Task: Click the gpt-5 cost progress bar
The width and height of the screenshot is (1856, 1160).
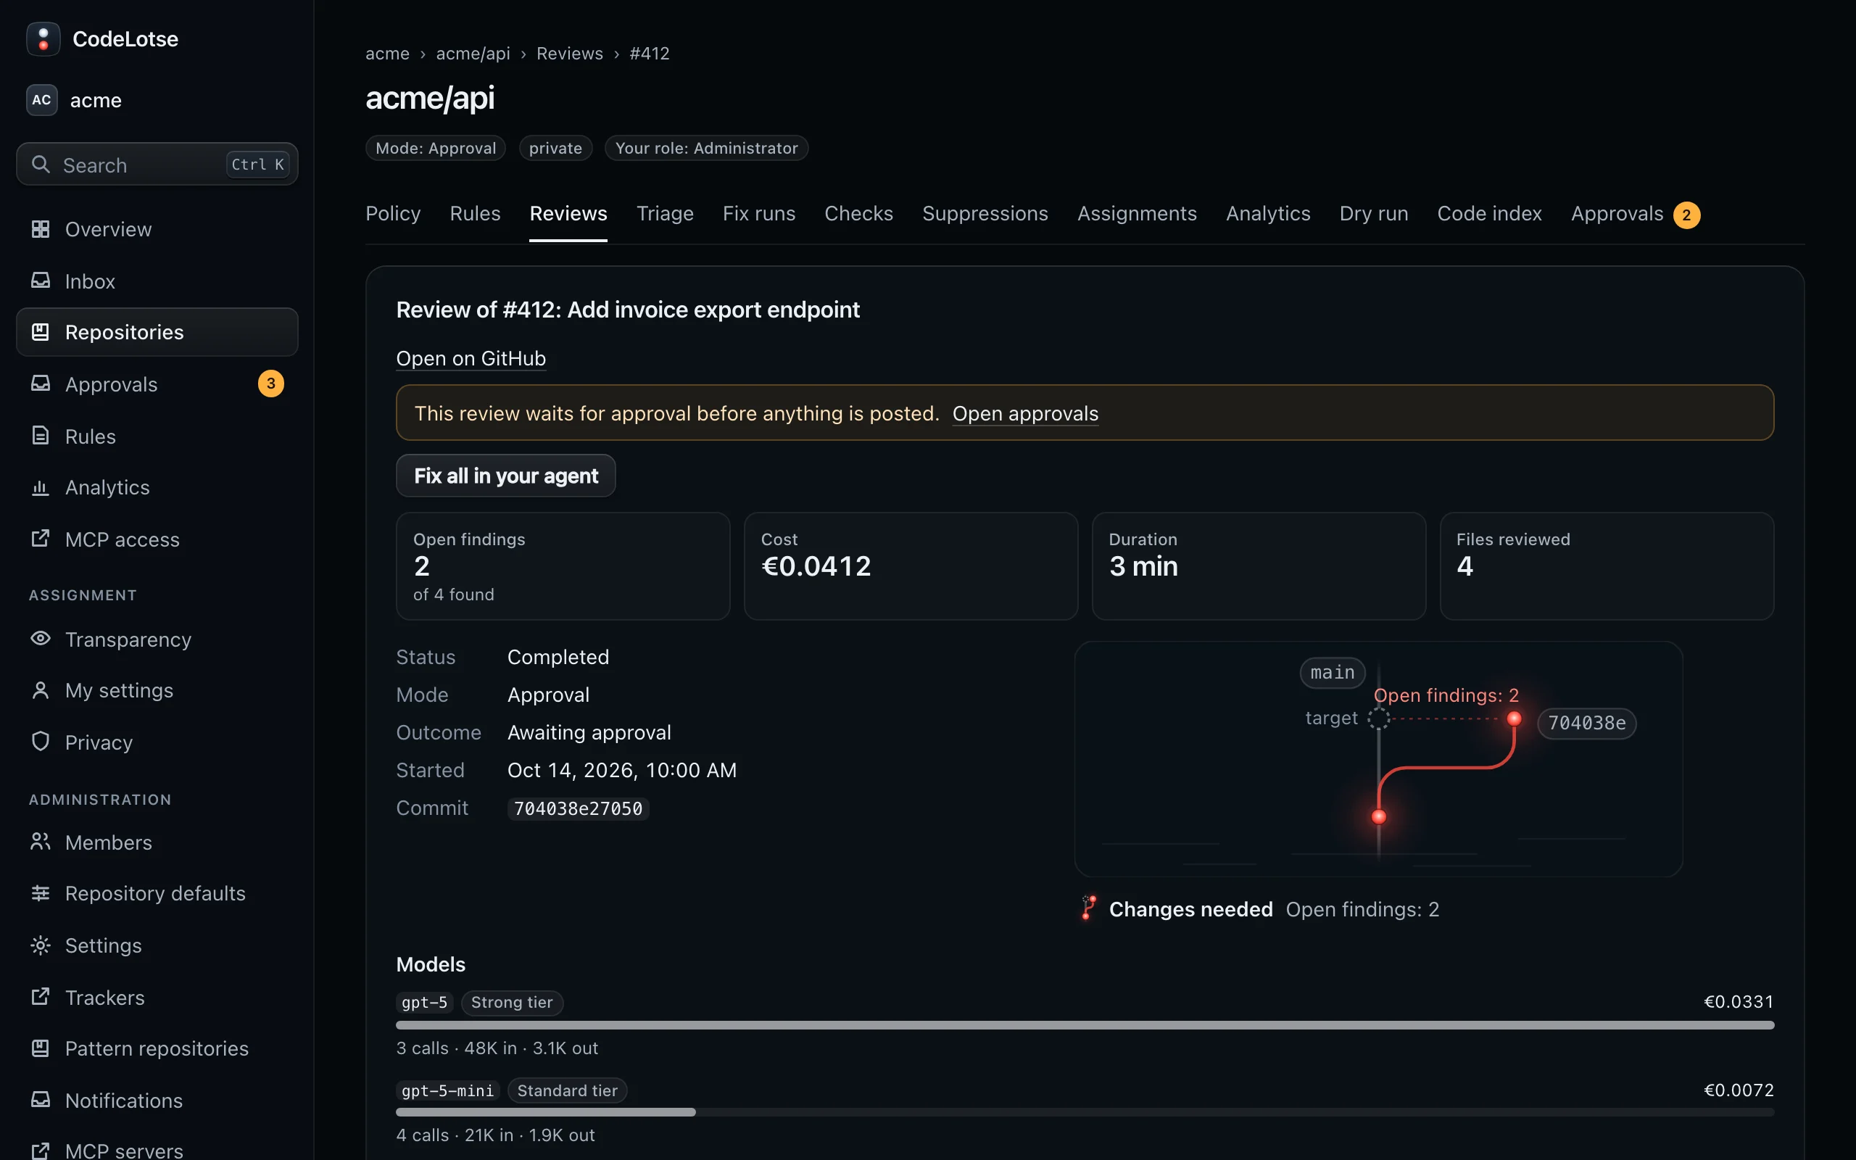Action: [1085, 1025]
